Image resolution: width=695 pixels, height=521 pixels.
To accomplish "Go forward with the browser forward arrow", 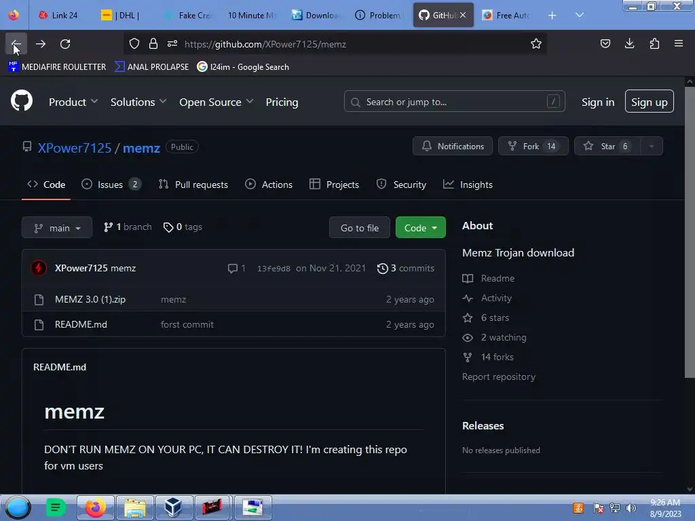I will coord(41,44).
